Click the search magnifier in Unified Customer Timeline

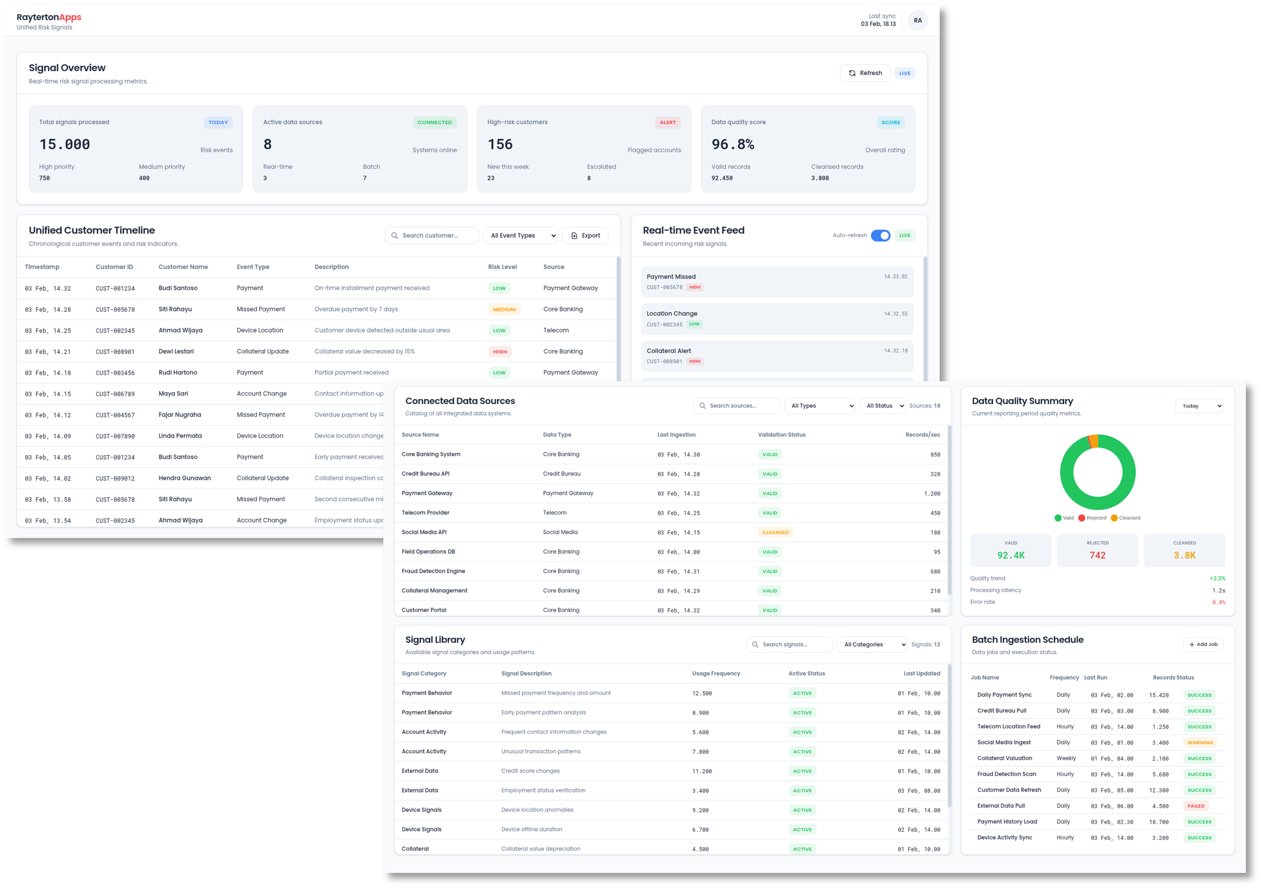(x=395, y=235)
